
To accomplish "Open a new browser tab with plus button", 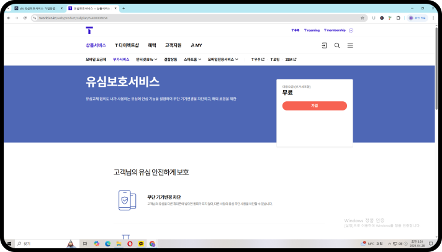I will pos(124,9).
